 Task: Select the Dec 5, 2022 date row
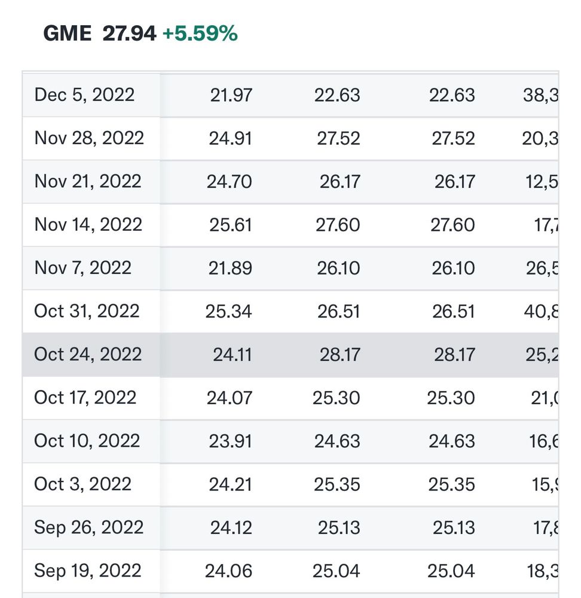pos(85,94)
